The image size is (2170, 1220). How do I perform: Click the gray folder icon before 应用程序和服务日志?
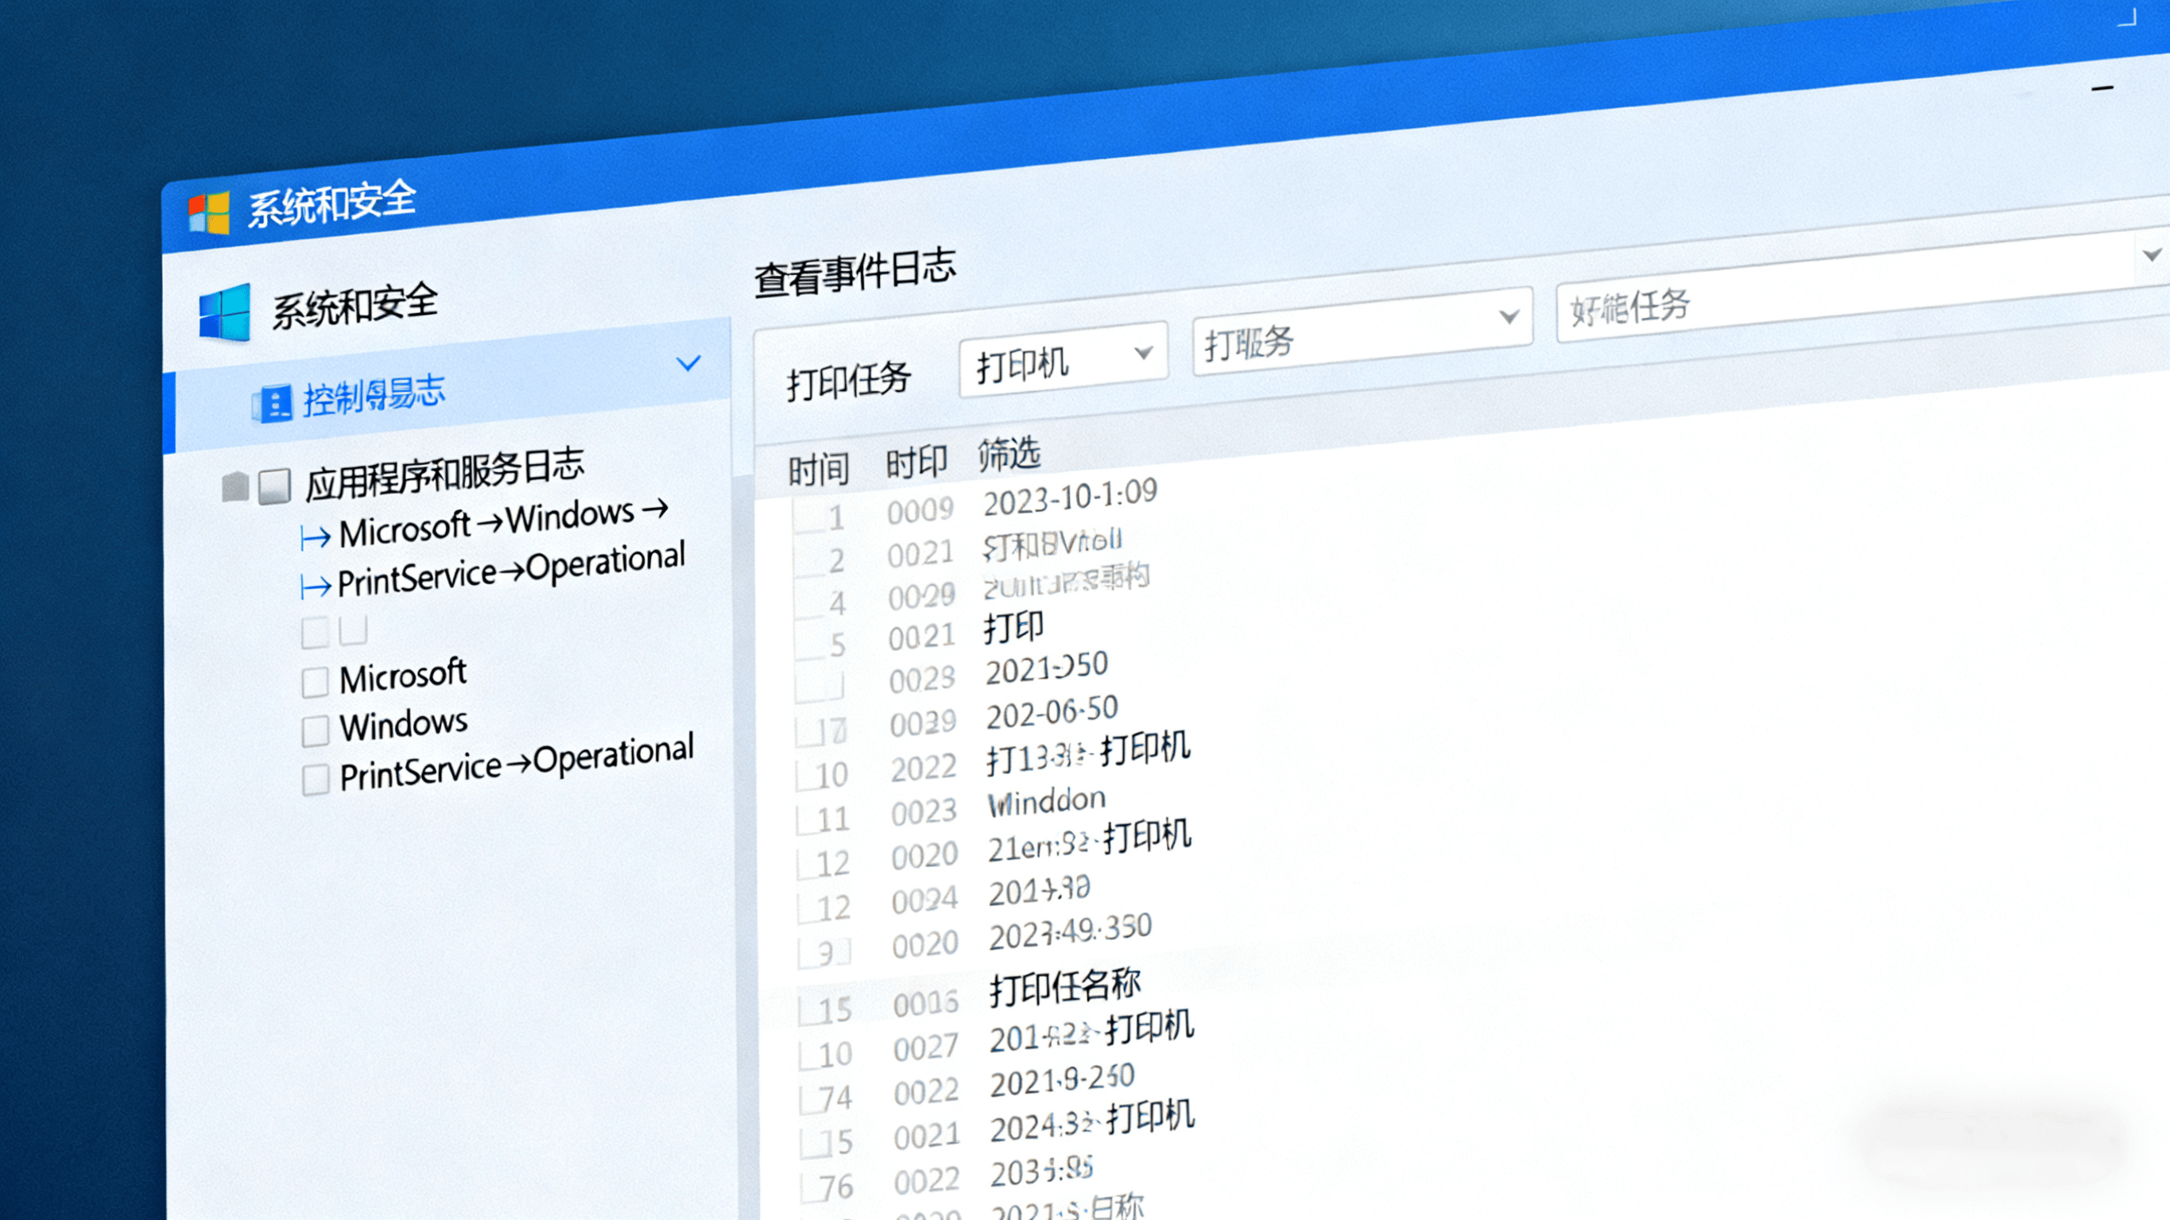235,487
